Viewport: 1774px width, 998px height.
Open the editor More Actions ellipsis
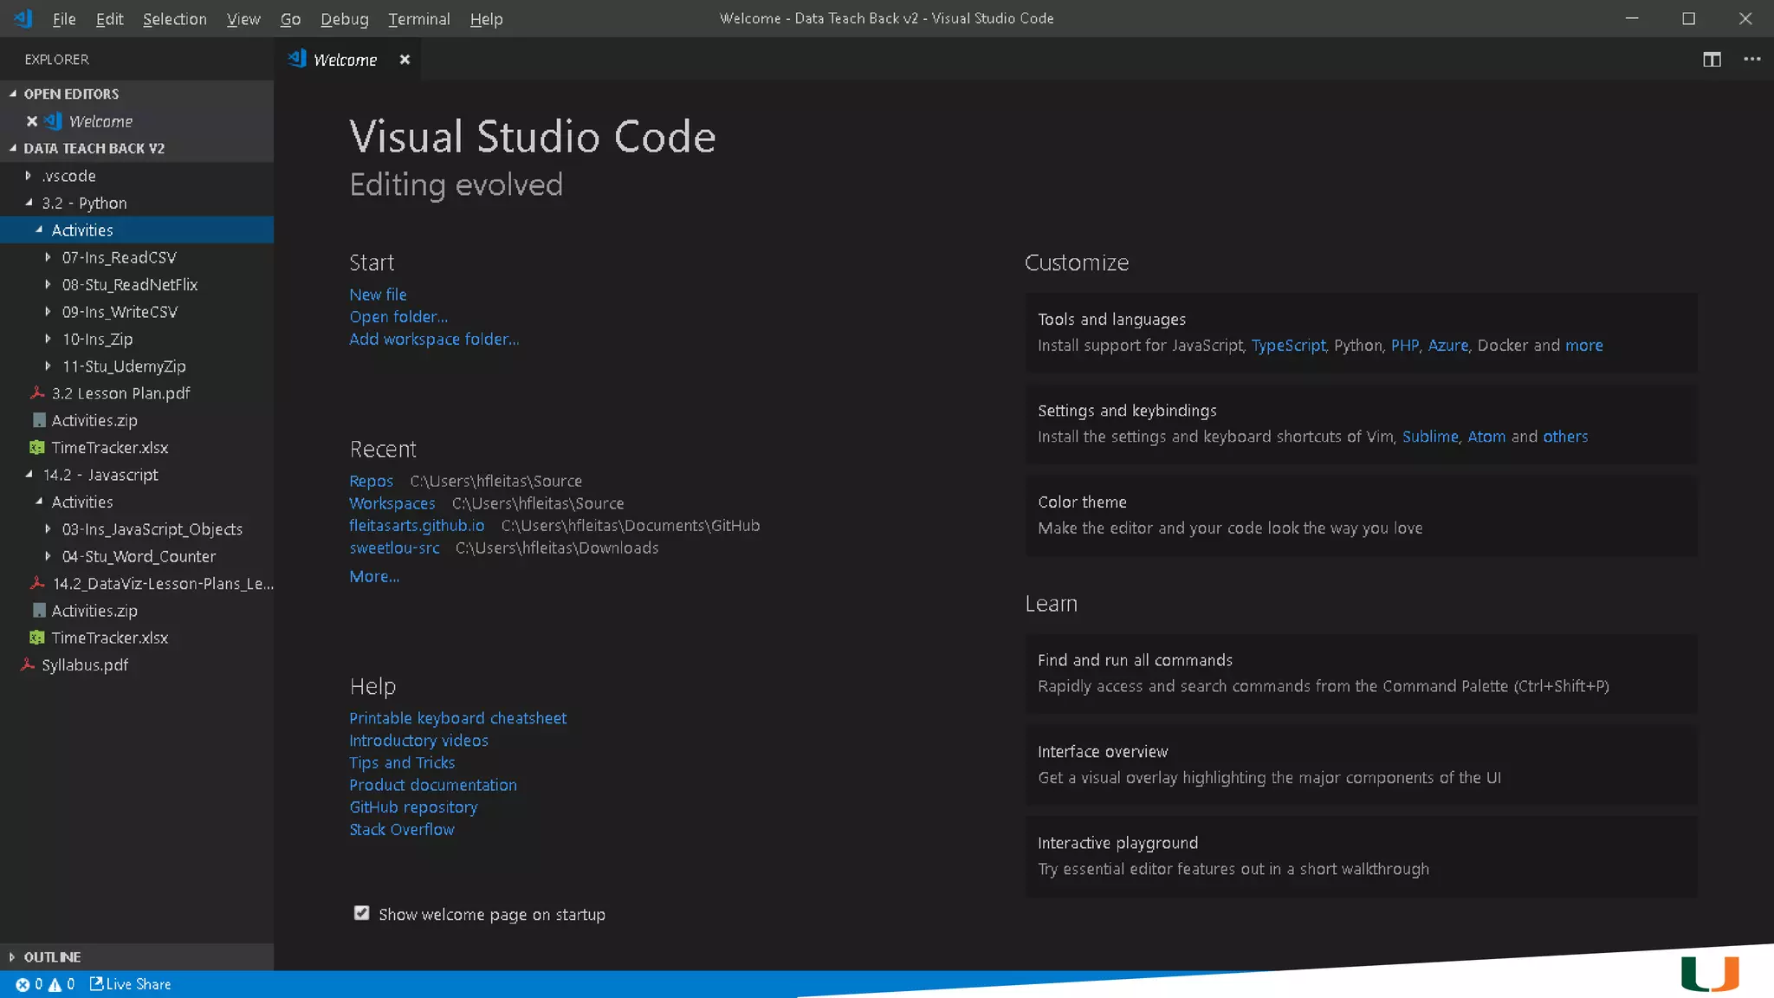pyautogui.click(x=1751, y=60)
